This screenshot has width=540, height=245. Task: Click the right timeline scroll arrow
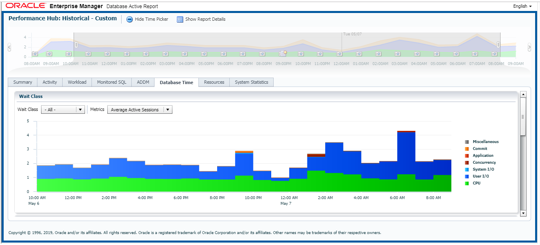click(529, 47)
